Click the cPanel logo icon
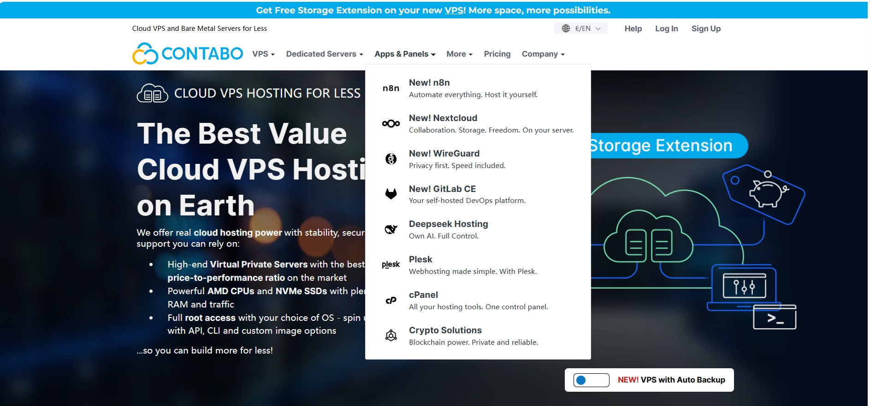 [x=391, y=300]
